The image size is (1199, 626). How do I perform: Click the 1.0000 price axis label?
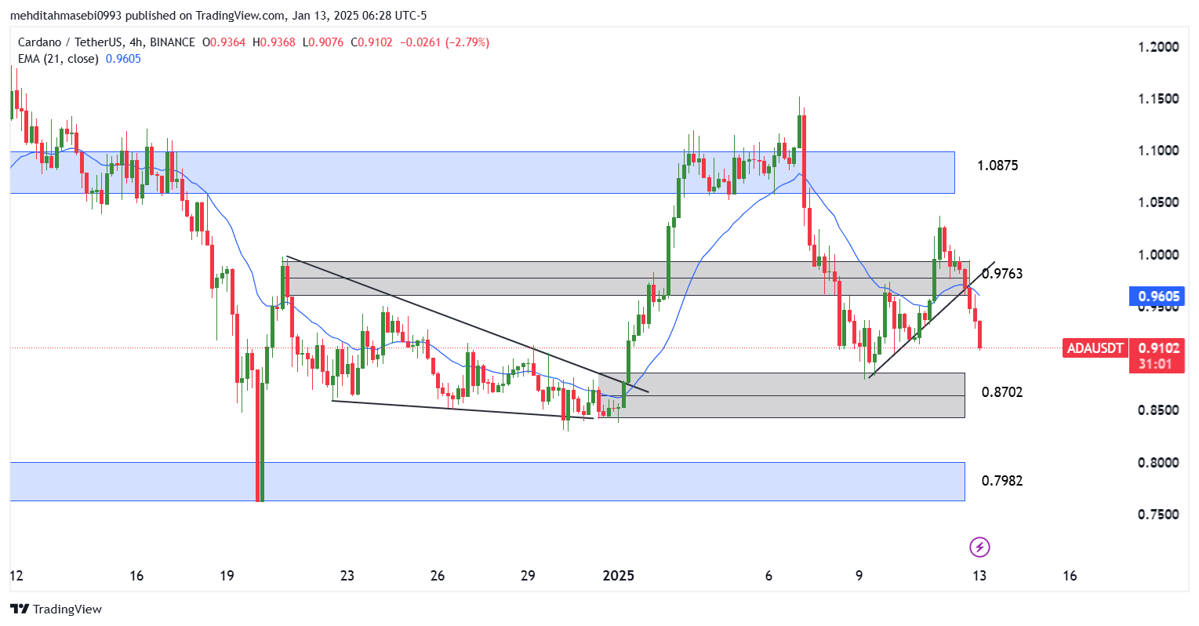(x=1158, y=255)
